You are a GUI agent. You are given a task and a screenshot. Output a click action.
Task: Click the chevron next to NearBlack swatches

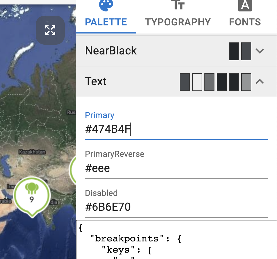point(260,51)
